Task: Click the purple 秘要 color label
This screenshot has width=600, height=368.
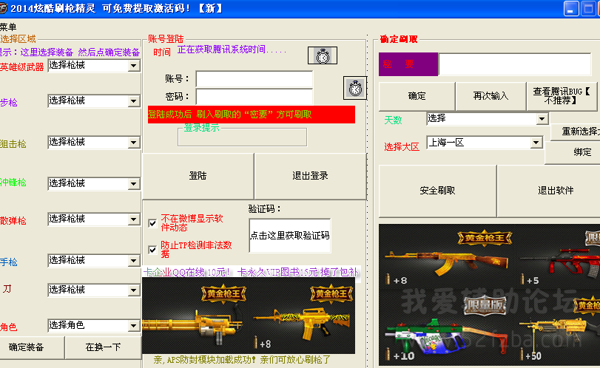Action: coord(408,64)
